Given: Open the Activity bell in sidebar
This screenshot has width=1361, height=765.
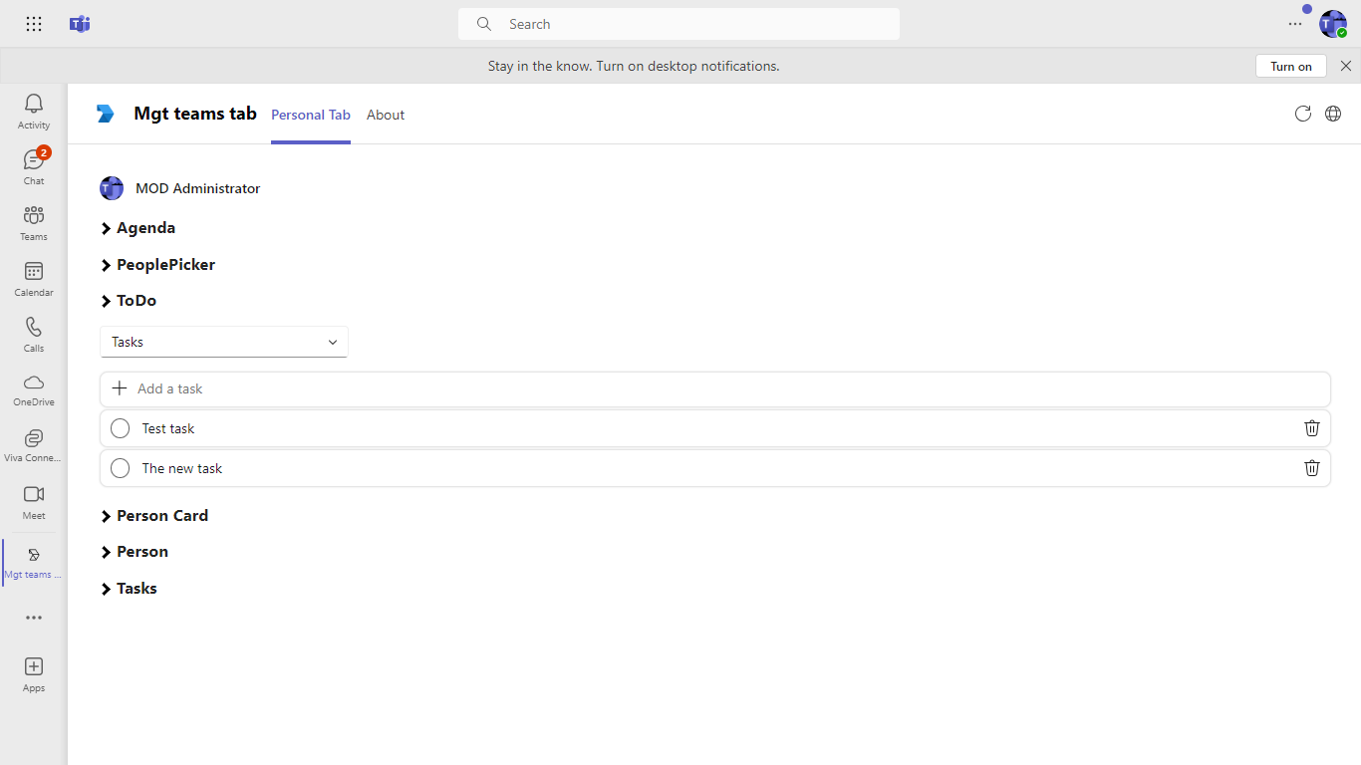Looking at the screenshot, I should point(34,112).
